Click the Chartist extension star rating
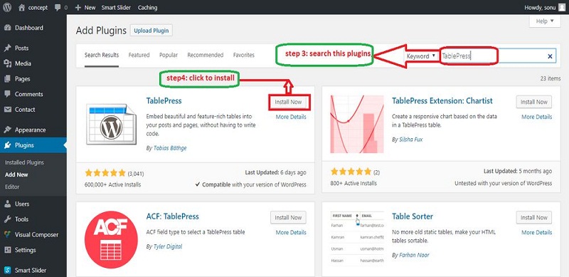 point(351,172)
